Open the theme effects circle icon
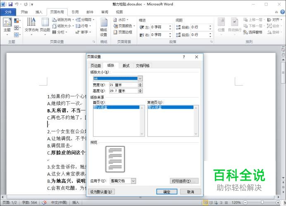 click(x=17, y=34)
